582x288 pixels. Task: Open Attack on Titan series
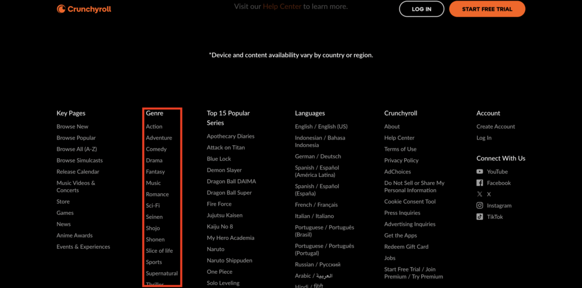coord(226,147)
